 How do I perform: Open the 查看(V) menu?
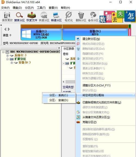53,8
